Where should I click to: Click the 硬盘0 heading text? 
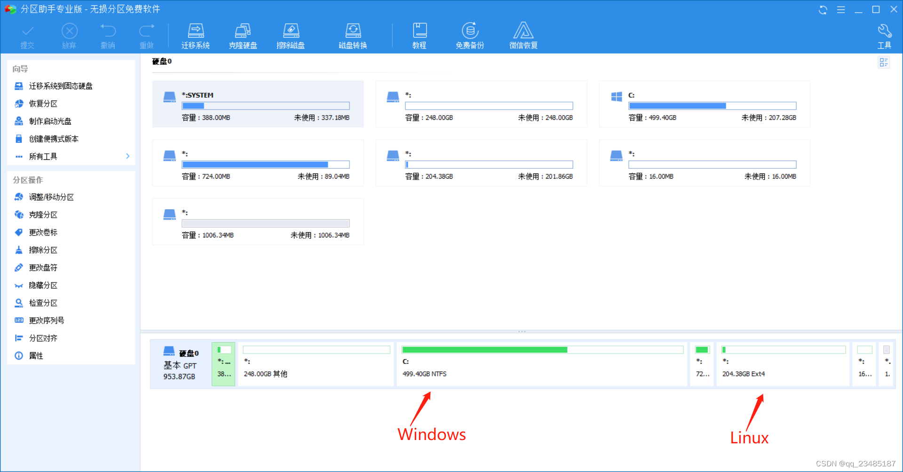tap(162, 62)
